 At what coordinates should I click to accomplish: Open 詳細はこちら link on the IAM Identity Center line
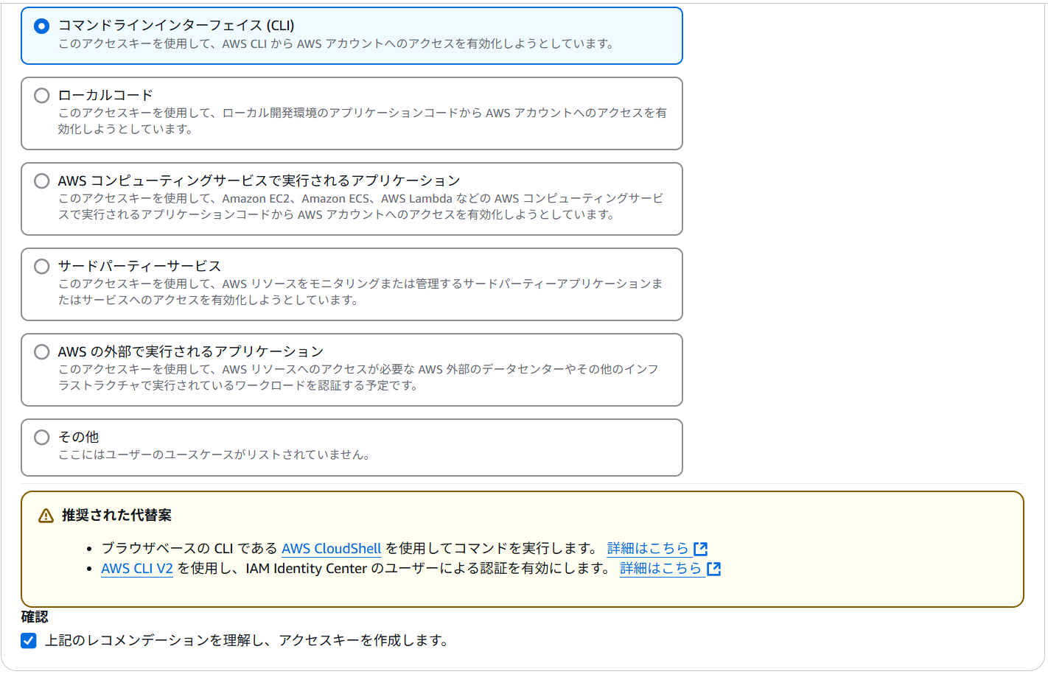click(661, 568)
